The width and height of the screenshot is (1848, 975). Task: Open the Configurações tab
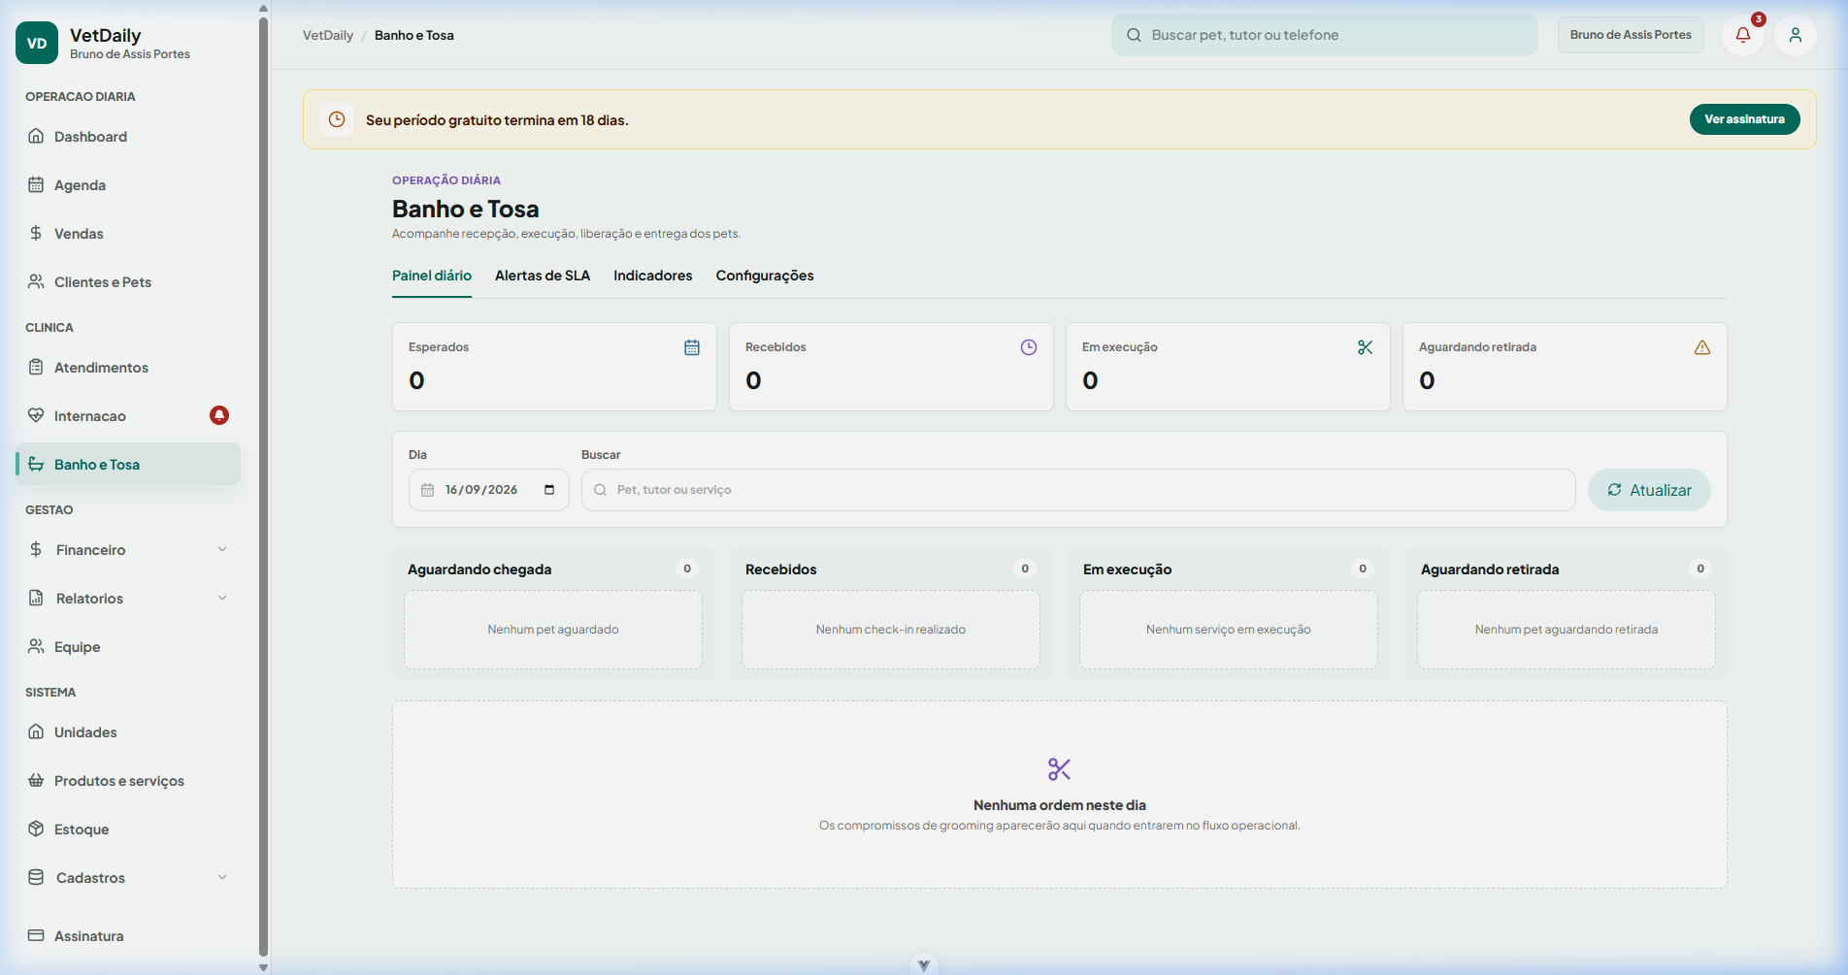coord(765,276)
